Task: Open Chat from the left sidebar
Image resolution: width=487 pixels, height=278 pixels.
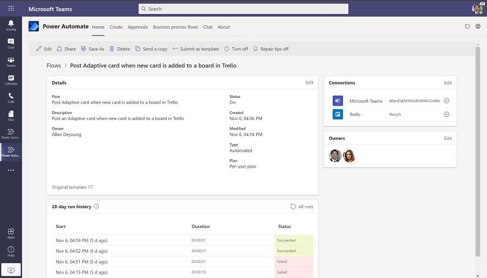Action: point(11,43)
